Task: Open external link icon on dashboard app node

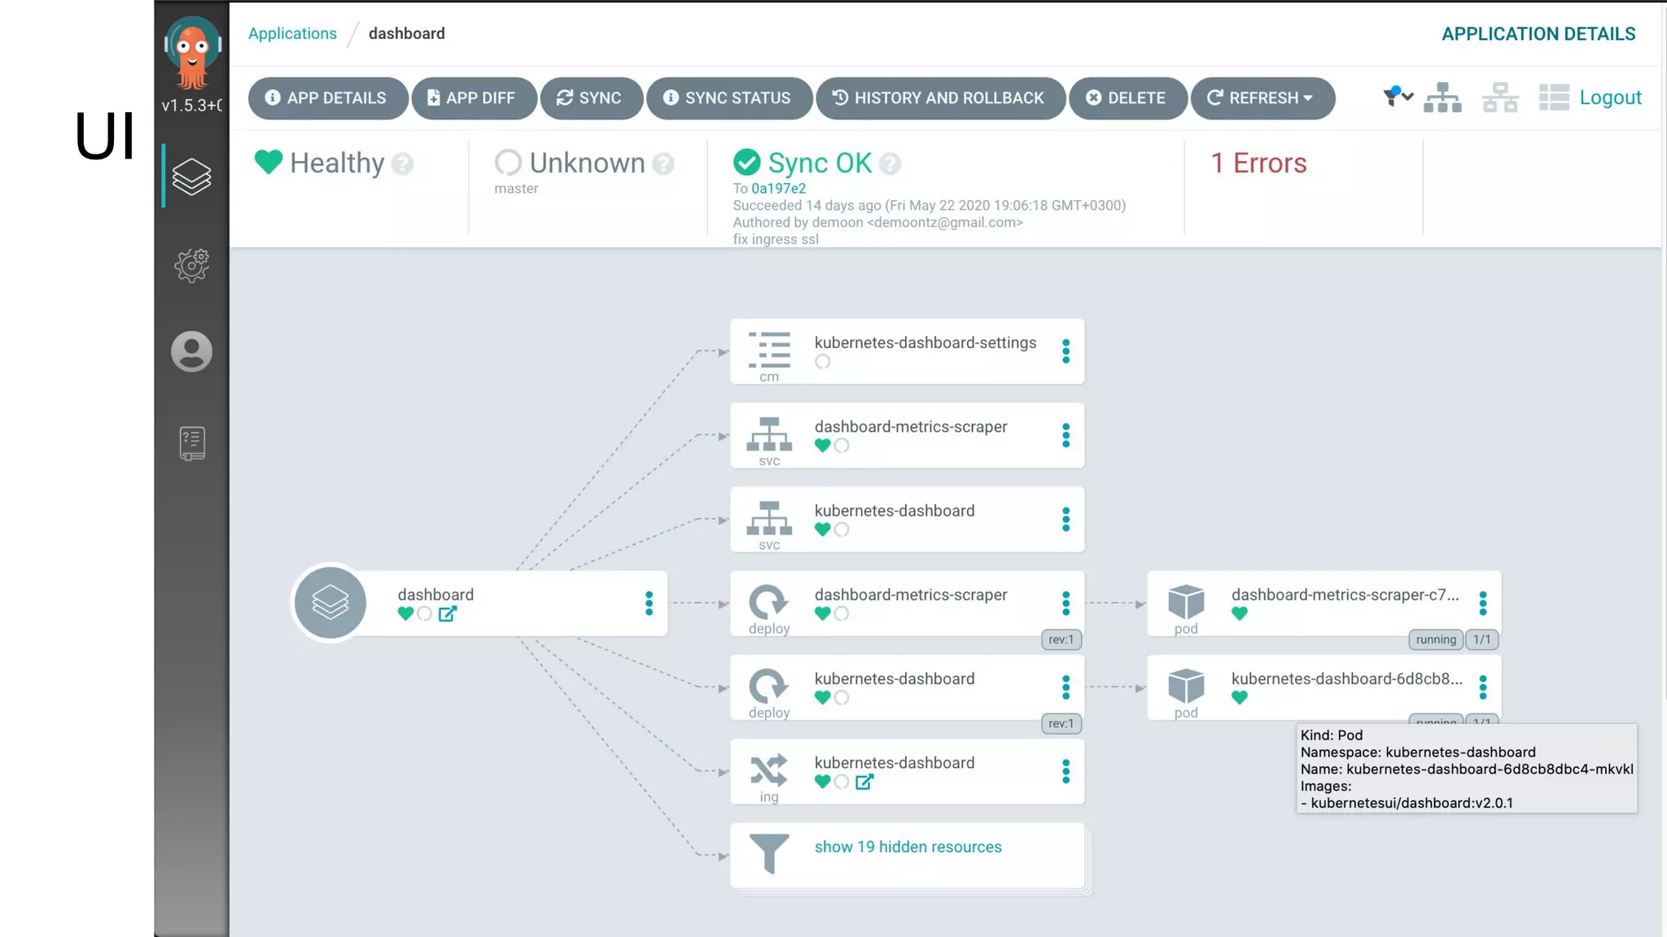Action: pyautogui.click(x=448, y=614)
